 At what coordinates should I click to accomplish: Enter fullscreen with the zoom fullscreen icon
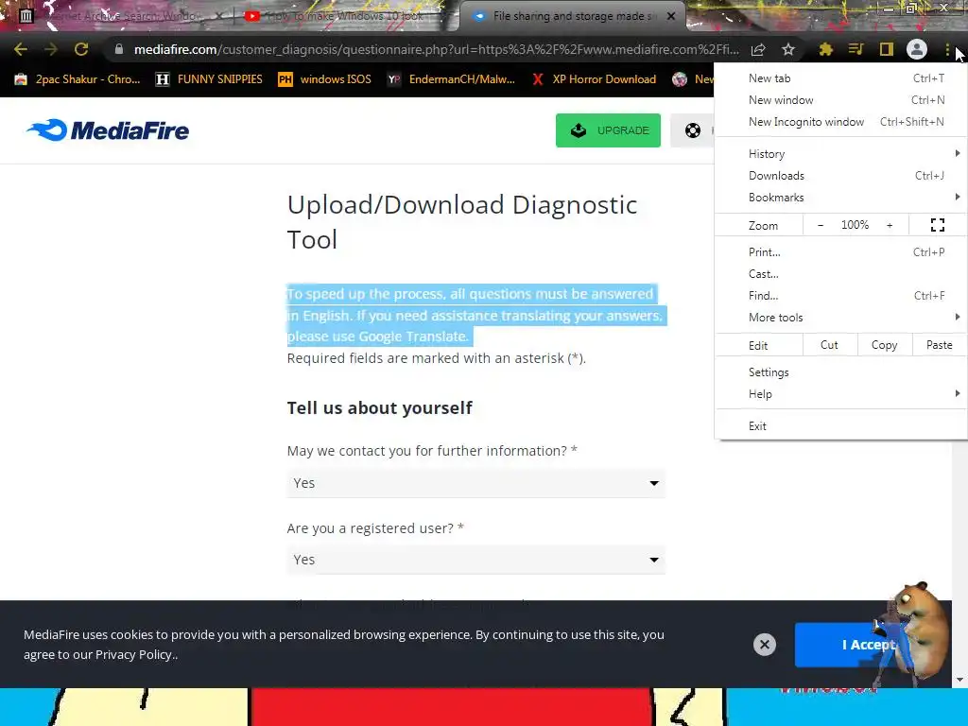(x=937, y=225)
